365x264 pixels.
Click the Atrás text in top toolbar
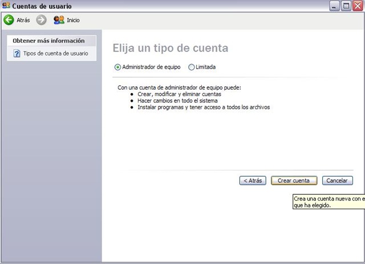coord(23,20)
